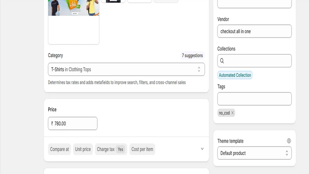309x174 pixels.
Task: Click the no_cod tag text
Action: [224, 113]
